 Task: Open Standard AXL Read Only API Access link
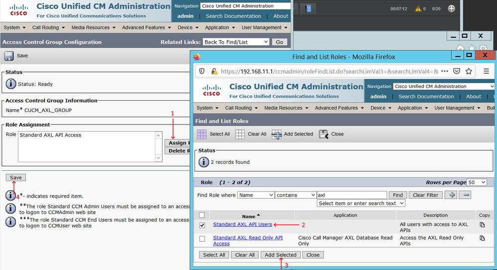click(x=248, y=241)
